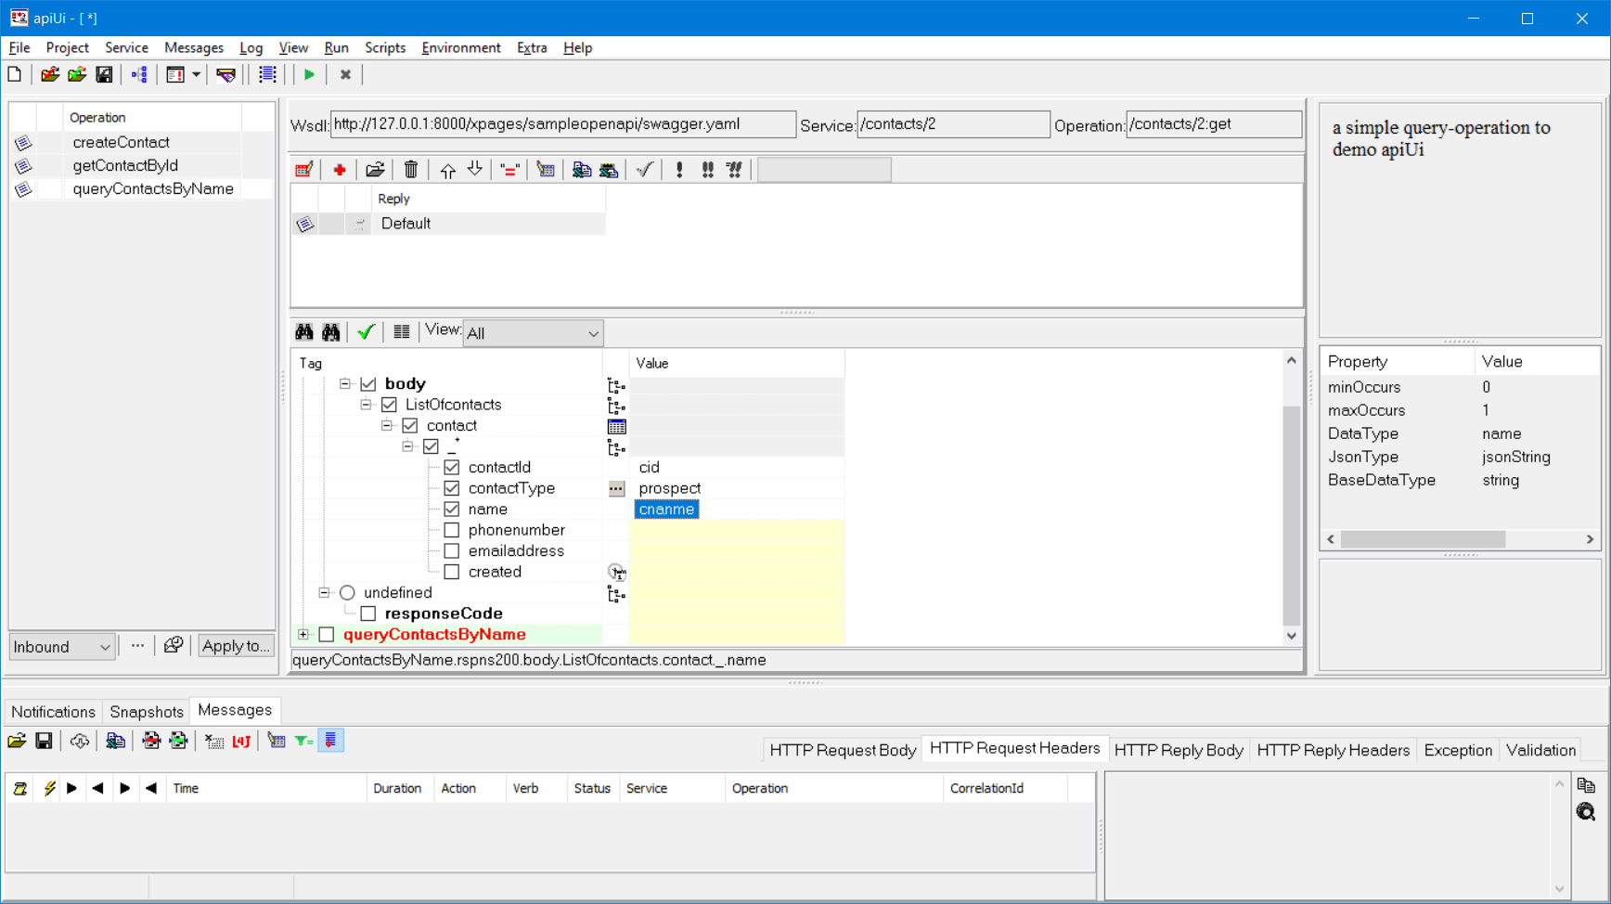The image size is (1611, 904).
Task: Click the floppy Save log icon in Messages toolbar
Action: [44, 741]
